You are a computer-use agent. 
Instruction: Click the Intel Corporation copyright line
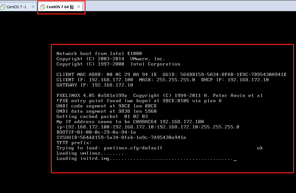coord(118,64)
